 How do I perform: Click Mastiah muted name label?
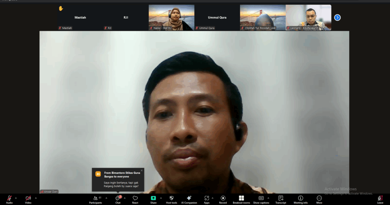(x=65, y=28)
